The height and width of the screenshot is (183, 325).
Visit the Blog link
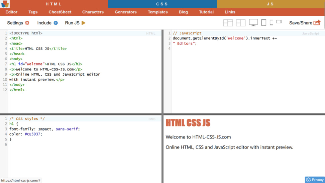[183, 12]
